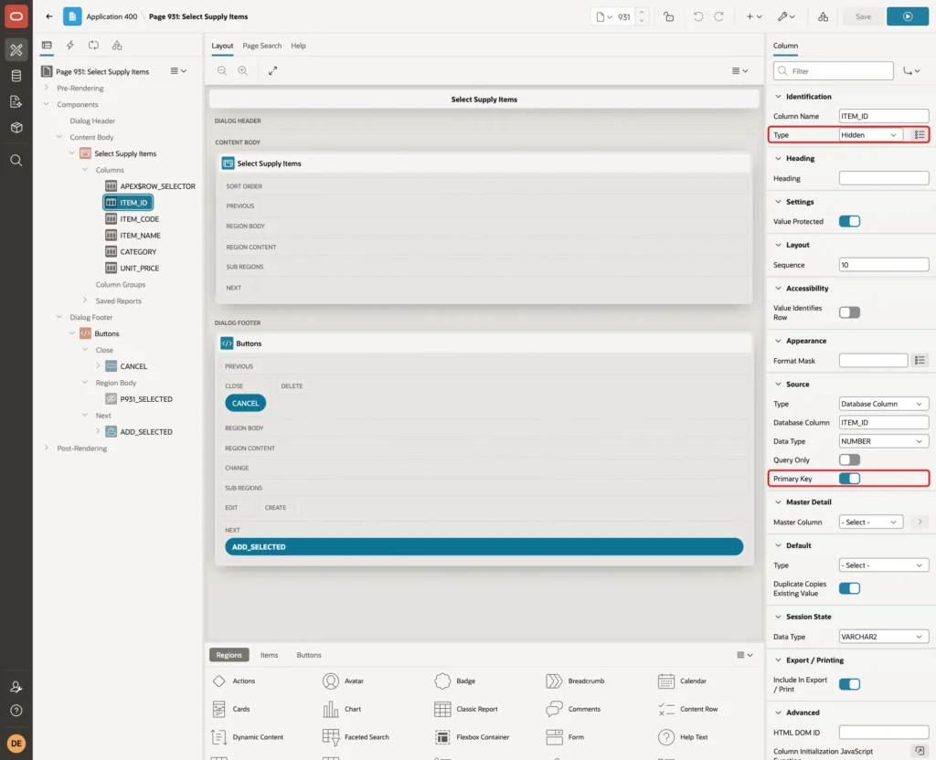This screenshot has width=936, height=760.
Task: Open the Create plus menu dropdown
Action: point(754,16)
